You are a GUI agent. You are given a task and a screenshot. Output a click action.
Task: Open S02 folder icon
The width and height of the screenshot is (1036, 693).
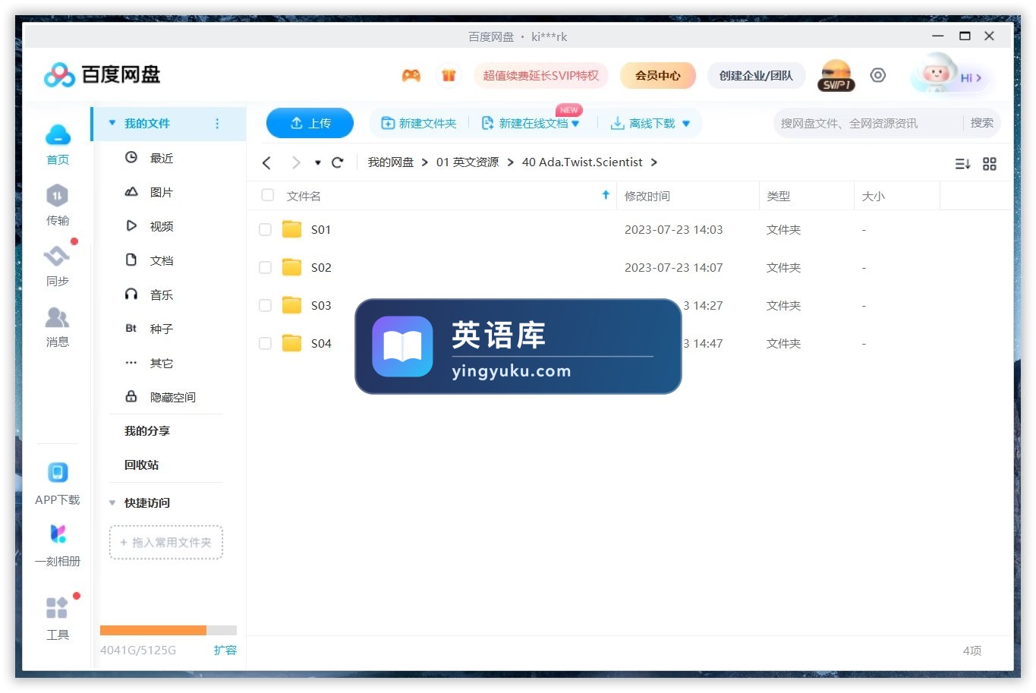pyautogui.click(x=292, y=267)
